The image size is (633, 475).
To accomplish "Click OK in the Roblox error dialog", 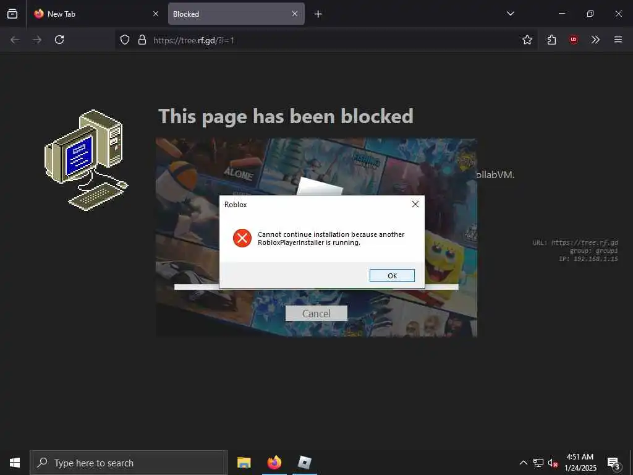I will [x=392, y=275].
